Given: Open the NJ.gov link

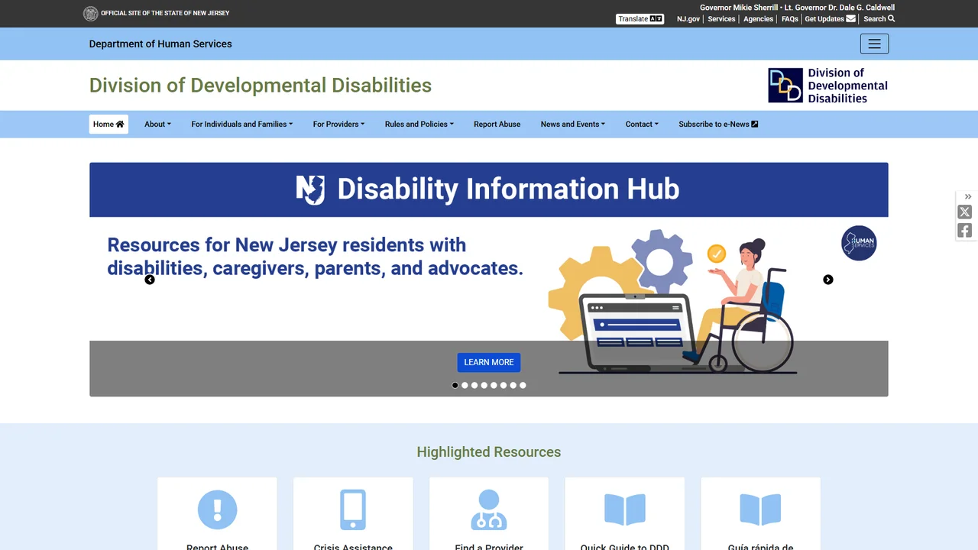Looking at the screenshot, I should [688, 19].
